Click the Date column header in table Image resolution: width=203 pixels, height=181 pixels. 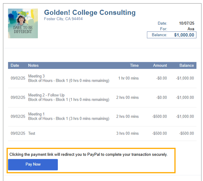(x=15, y=65)
